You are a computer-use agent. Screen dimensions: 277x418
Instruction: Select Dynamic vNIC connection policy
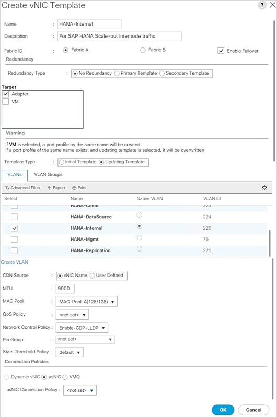[7, 377]
